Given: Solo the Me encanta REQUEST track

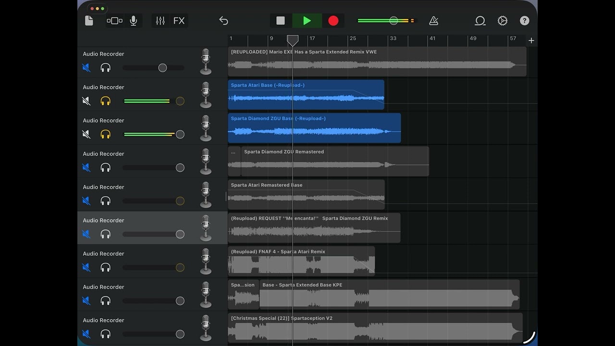Looking at the screenshot, I should [x=106, y=234].
